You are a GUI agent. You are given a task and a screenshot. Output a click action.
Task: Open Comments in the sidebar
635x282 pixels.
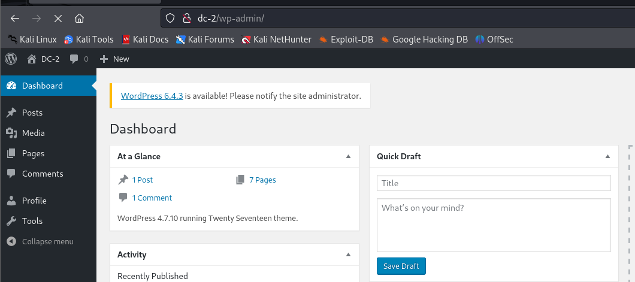pyautogui.click(x=48, y=174)
